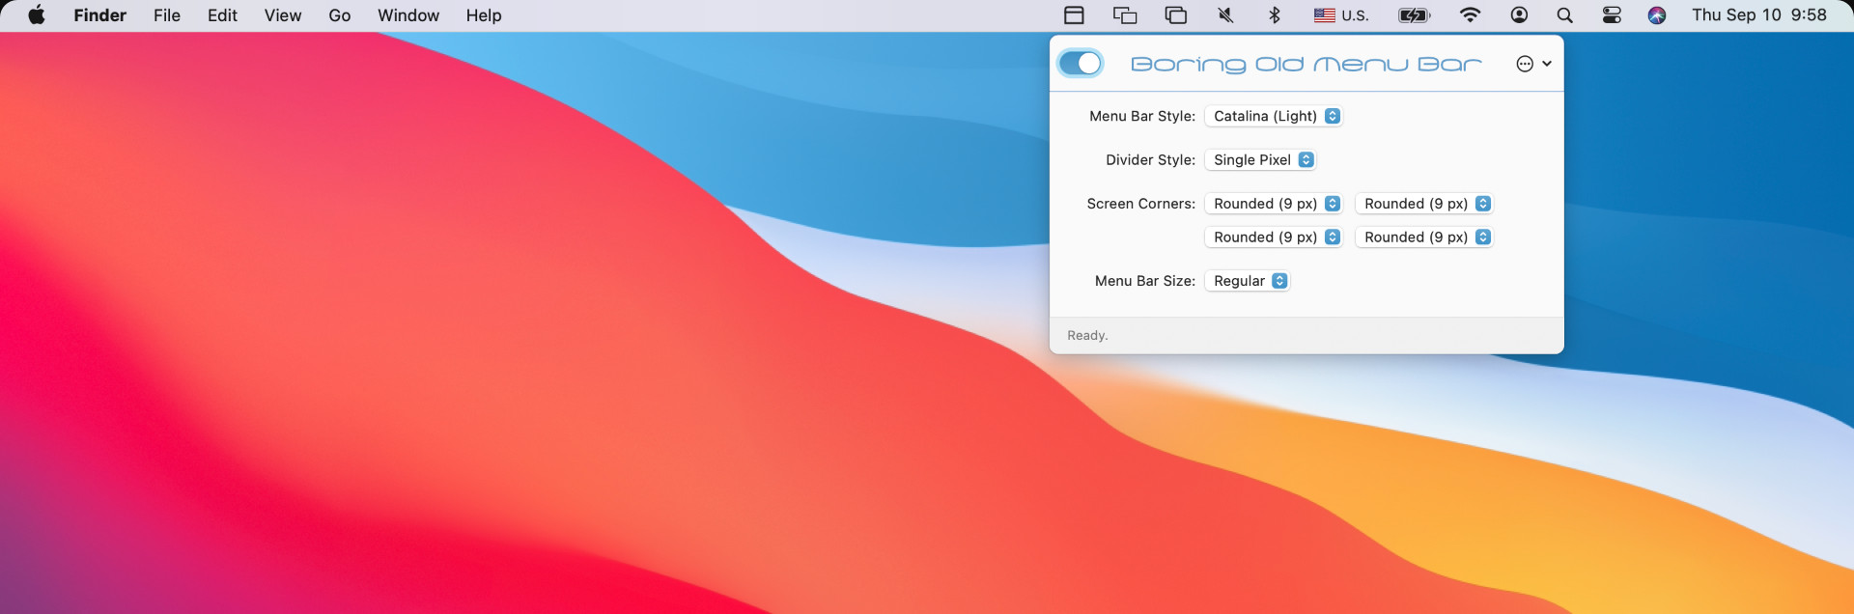Turn off the Boring Old Menu Bar switch
1854x614 pixels.
tap(1081, 64)
